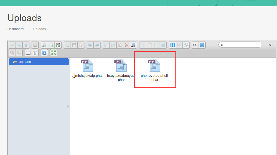Viewport: 277px width, 155px height.
Task: Select the cjjmlshcjblvxlp.phar file
Action: pos(87,68)
